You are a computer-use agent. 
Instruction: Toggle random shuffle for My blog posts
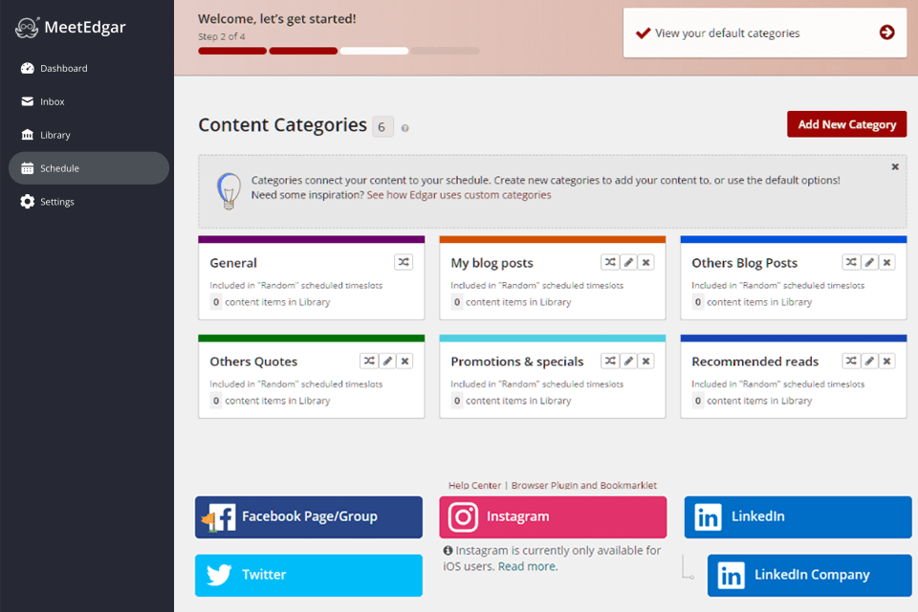(610, 262)
